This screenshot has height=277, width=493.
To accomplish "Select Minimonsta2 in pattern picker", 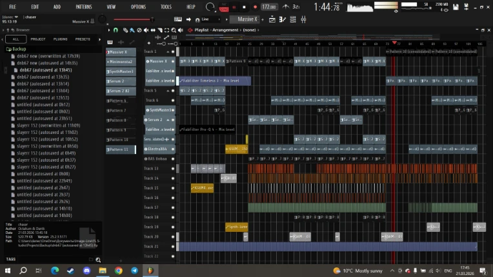I will pyautogui.click(x=121, y=62).
